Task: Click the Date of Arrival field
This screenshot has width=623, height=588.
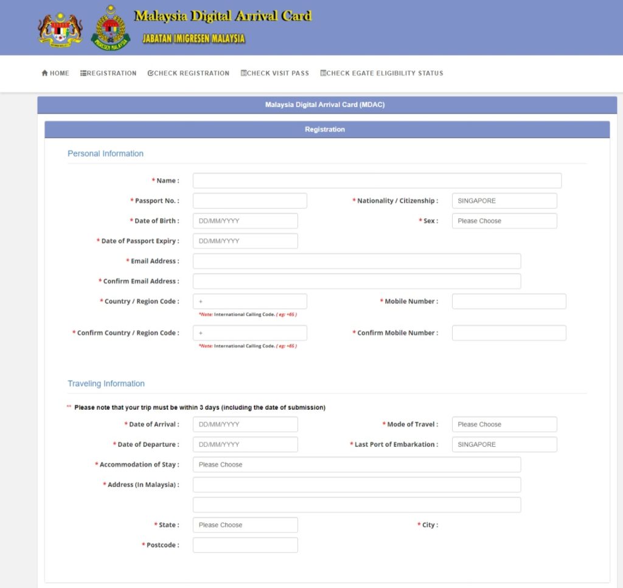Action: point(245,424)
